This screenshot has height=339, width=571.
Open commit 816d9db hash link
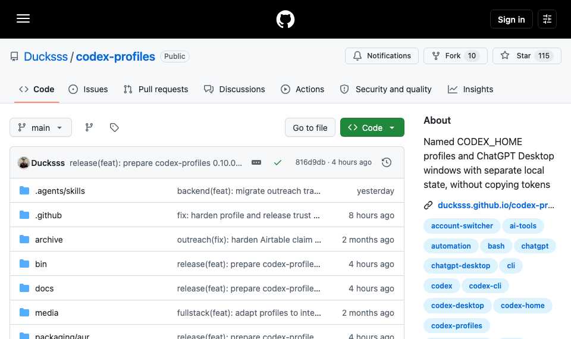coord(310,162)
